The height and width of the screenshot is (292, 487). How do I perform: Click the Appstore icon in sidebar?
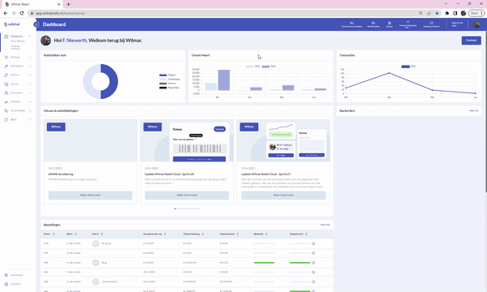coord(6,284)
